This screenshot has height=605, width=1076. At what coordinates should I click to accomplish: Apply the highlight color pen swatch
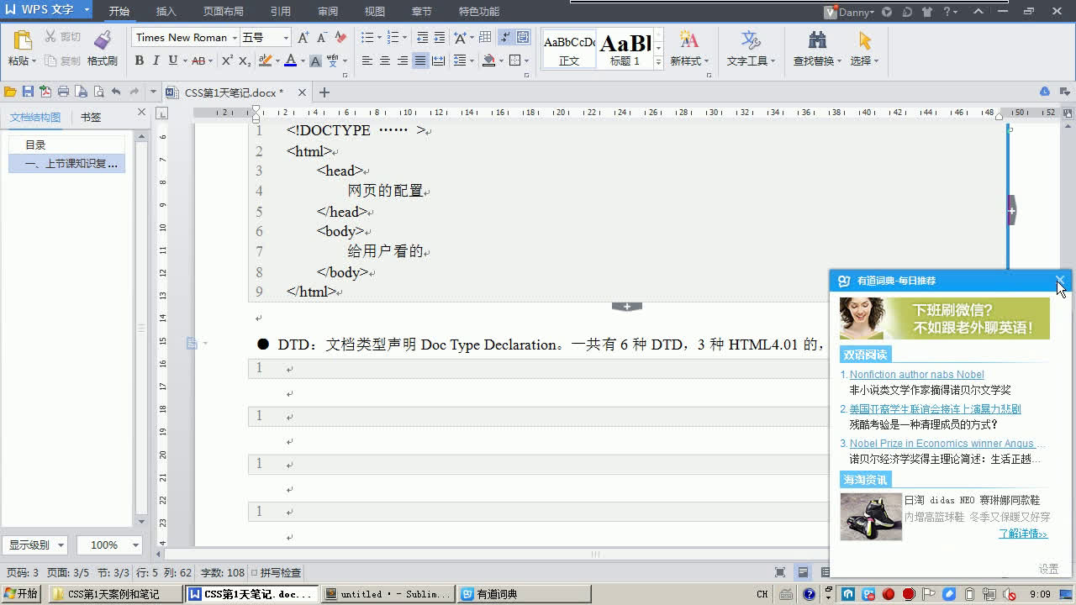click(265, 60)
